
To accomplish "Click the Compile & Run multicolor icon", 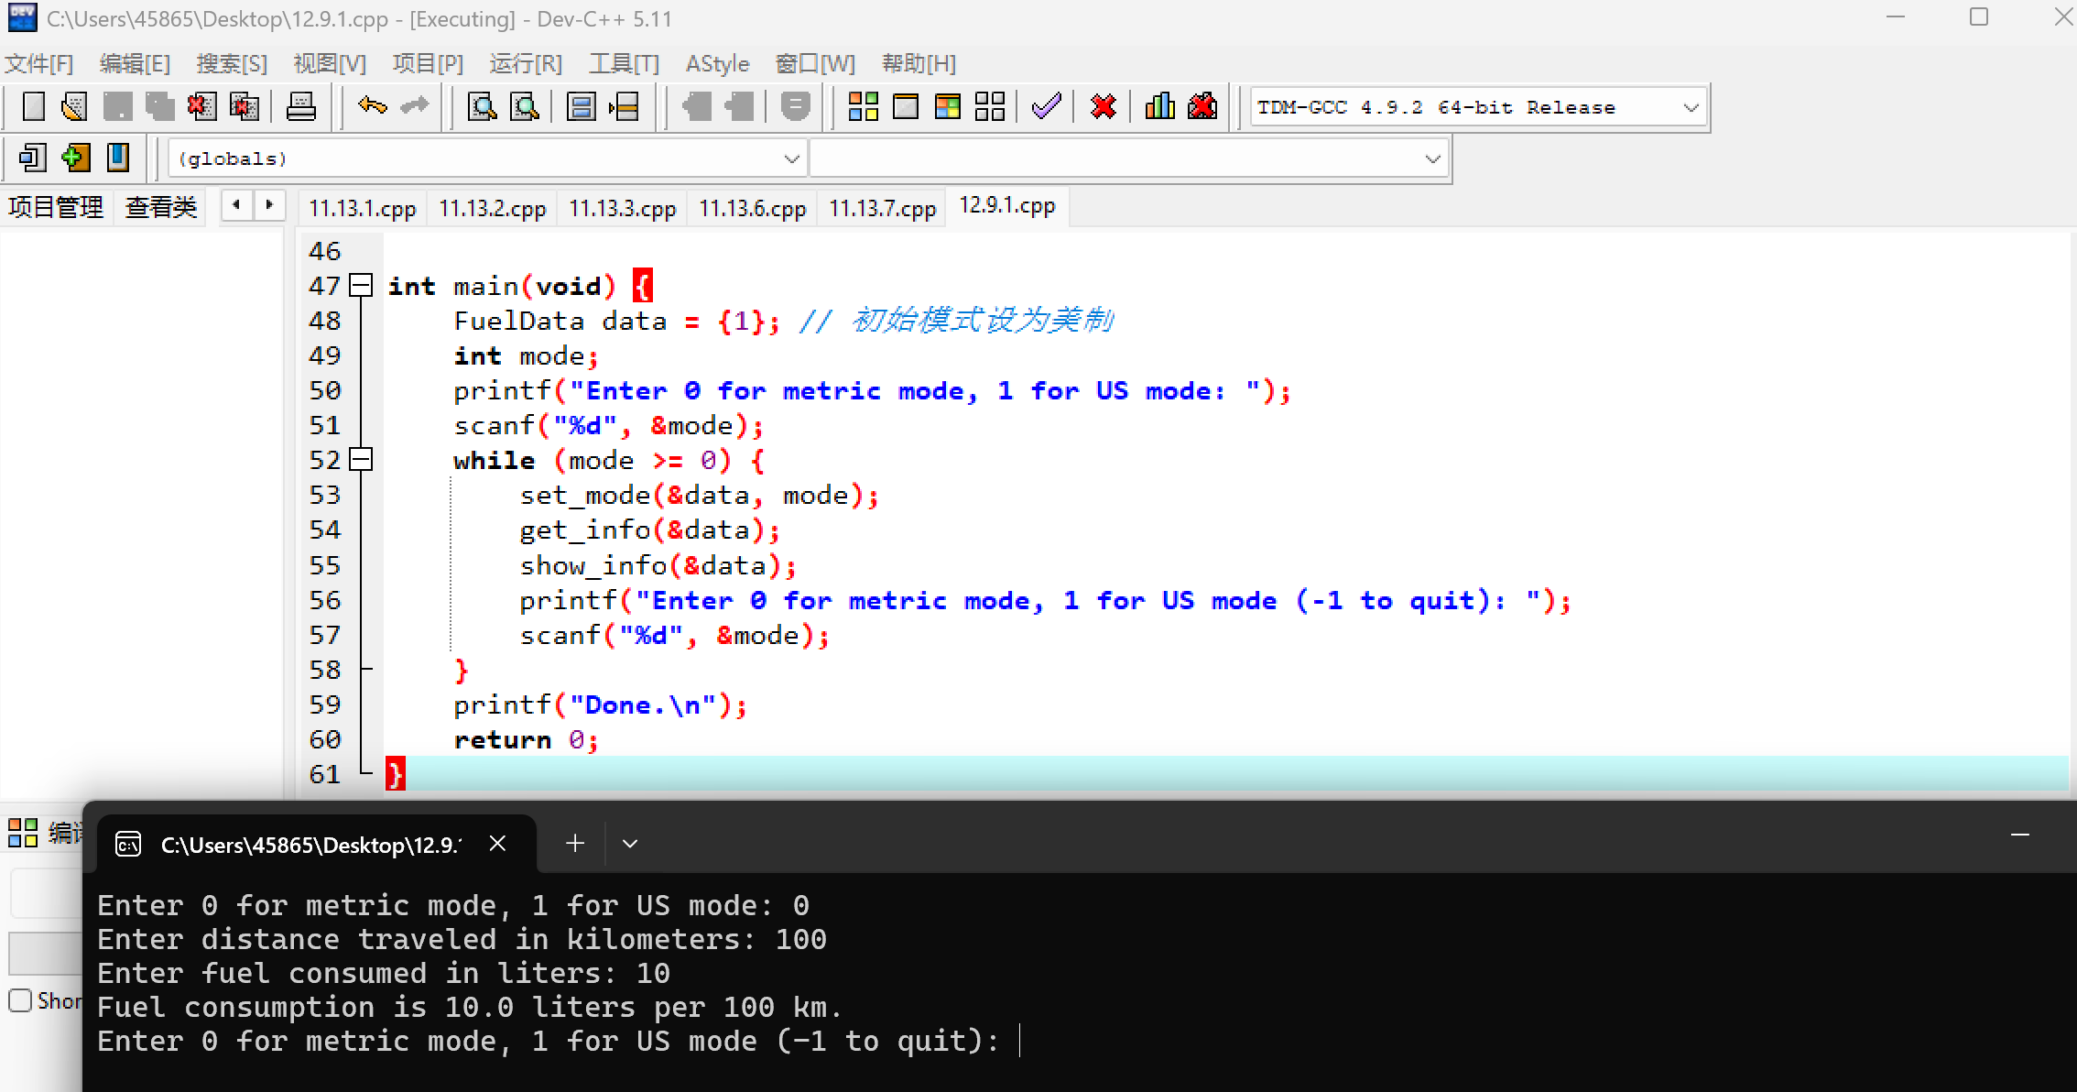I will 948,107.
